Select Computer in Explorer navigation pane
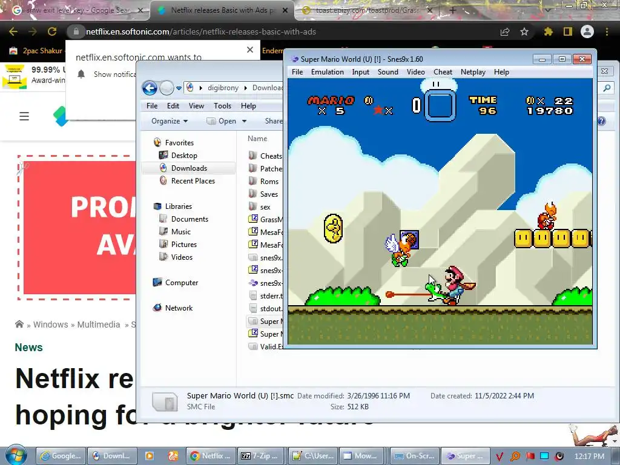 pos(181,282)
